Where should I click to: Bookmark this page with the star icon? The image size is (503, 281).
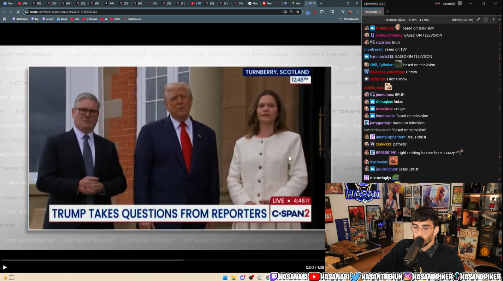click(298, 12)
